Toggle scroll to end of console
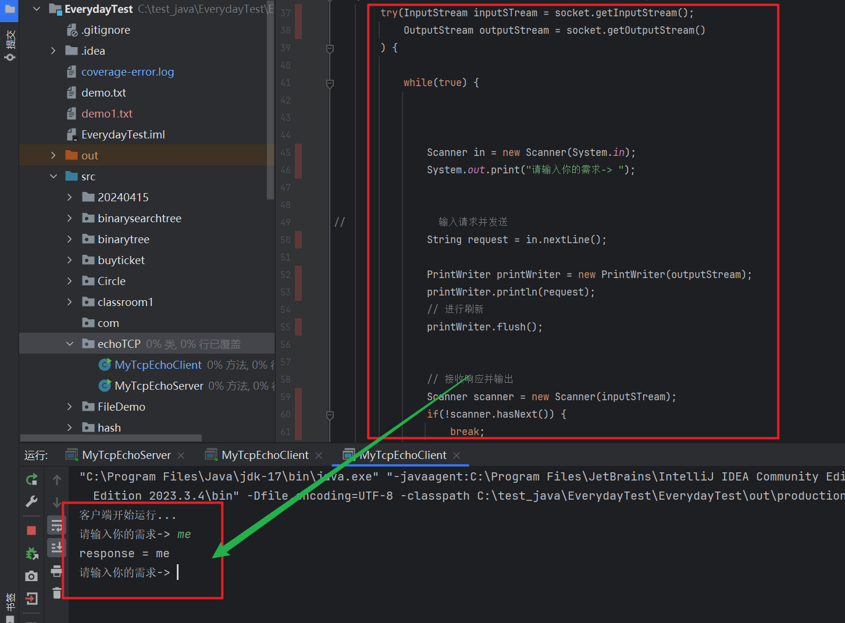The height and width of the screenshot is (623, 845). pyautogui.click(x=56, y=547)
